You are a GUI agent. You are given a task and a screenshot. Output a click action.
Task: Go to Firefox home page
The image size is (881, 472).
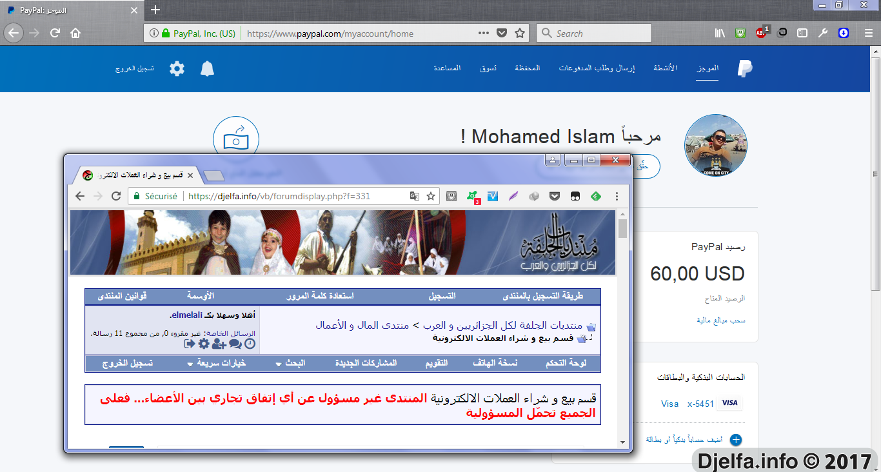(x=75, y=34)
